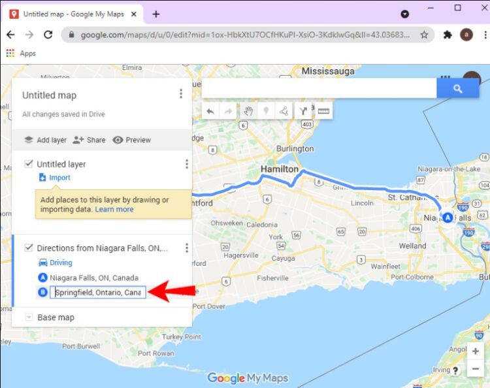Bookmark this page with the star
Image resolution: width=490 pixels, height=388 pixels.
click(424, 35)
